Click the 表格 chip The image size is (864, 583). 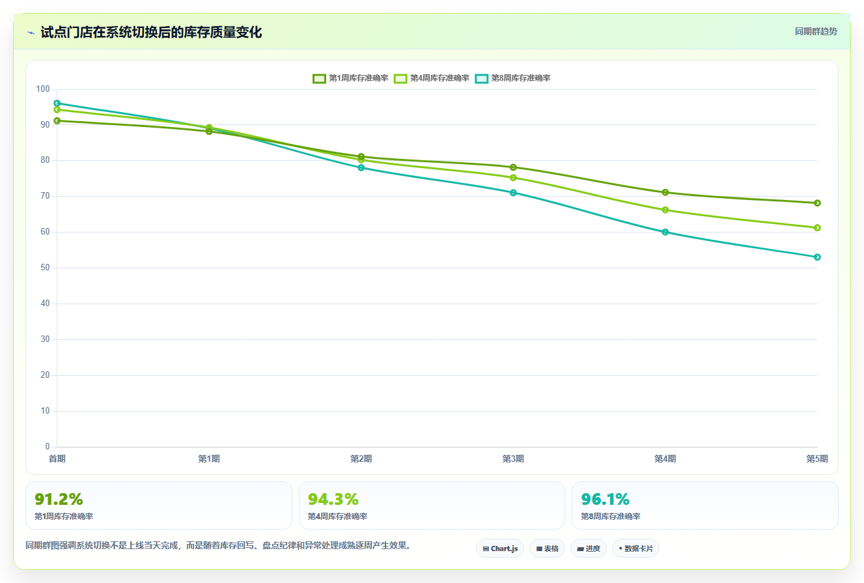click(x=547, y=548)
